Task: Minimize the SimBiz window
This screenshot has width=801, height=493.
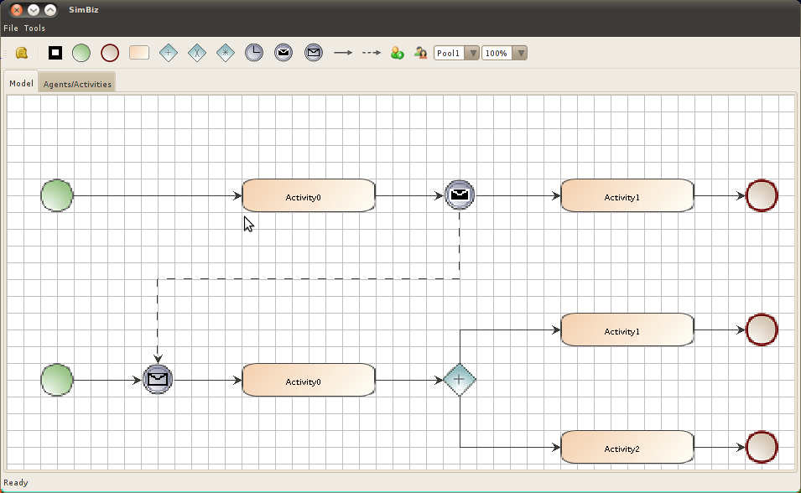Action: pos(34,10)
